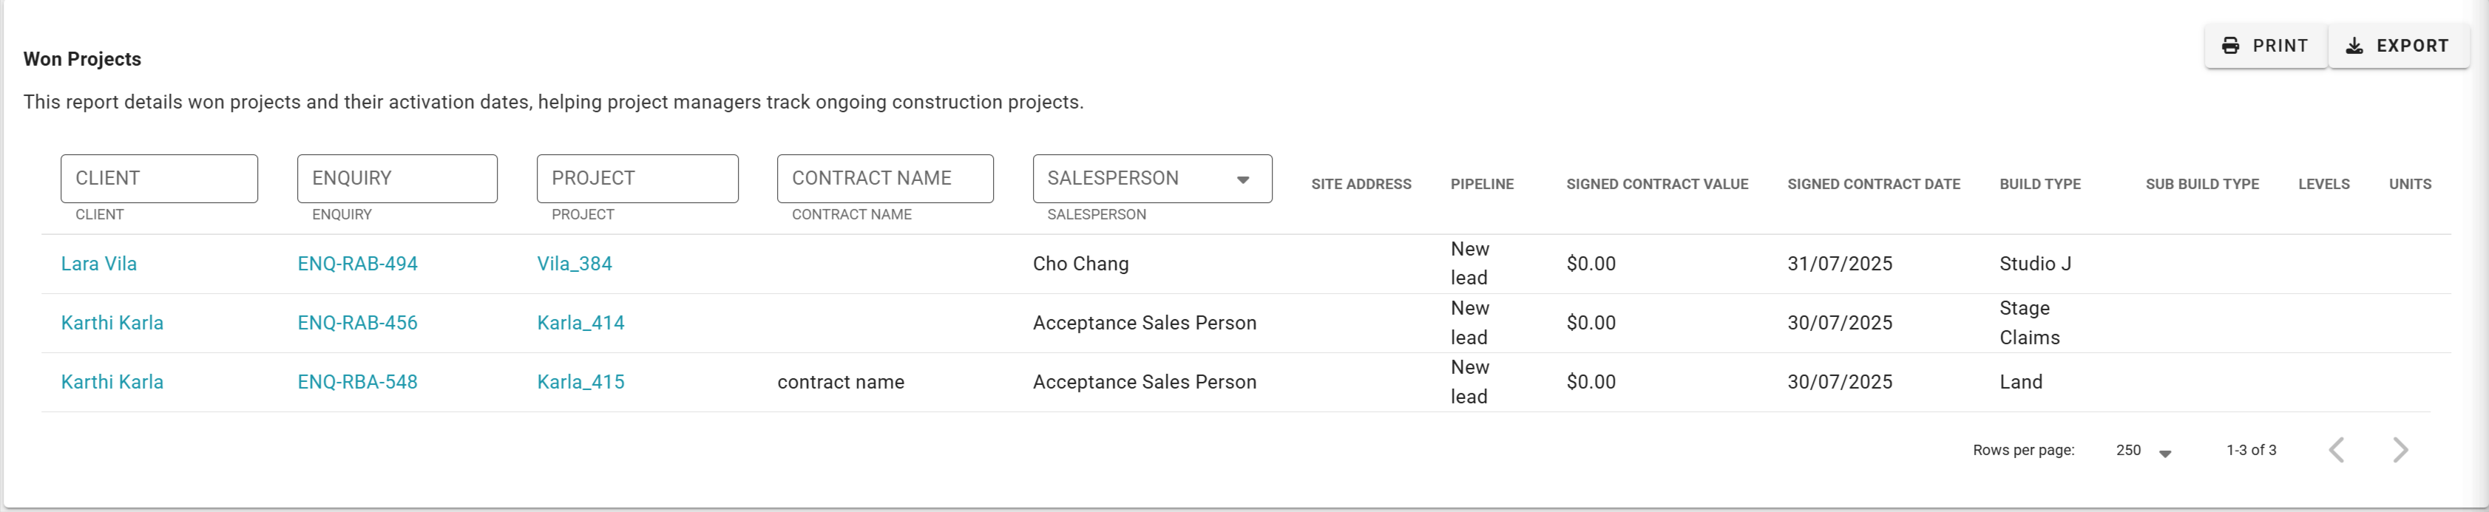Go to the previous page arrow
The width and height of the screenshot is (2489, 512).
[x=2337, y=450]
